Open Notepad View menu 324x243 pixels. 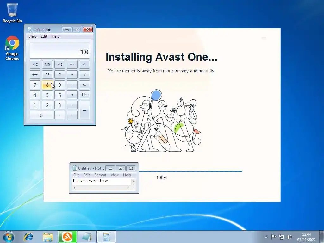115,175
